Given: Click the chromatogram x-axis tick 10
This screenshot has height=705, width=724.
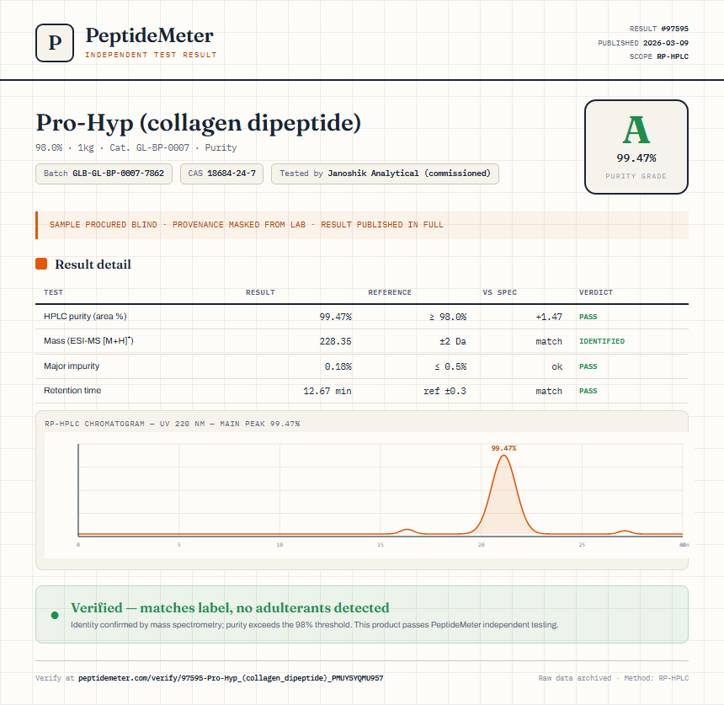Looking at the screenshot, I should (279, 545).
